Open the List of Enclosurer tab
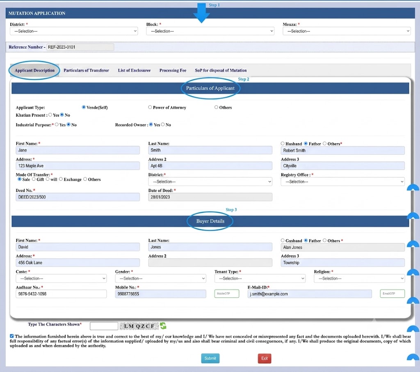The image size is (420, 372). (x=134, y=70)
